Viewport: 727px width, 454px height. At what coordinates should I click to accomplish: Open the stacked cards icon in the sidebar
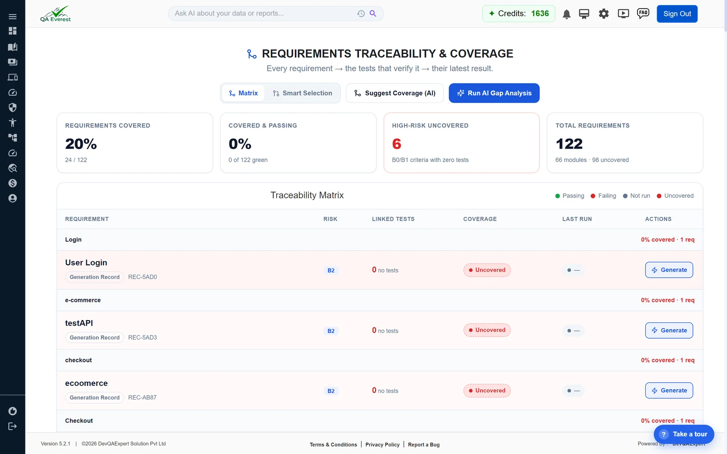click(x=12, y=62)
